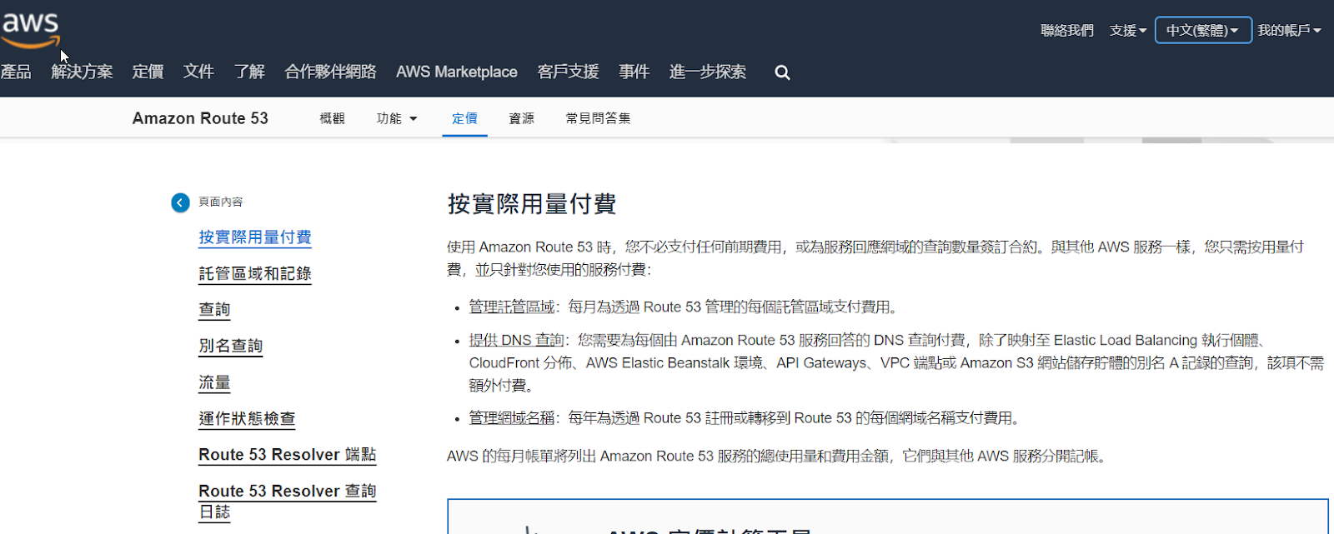This screenshot has height=534, width=1334.
Task: Click the 管理託管區域 underlined link
Action: point(512,307)
